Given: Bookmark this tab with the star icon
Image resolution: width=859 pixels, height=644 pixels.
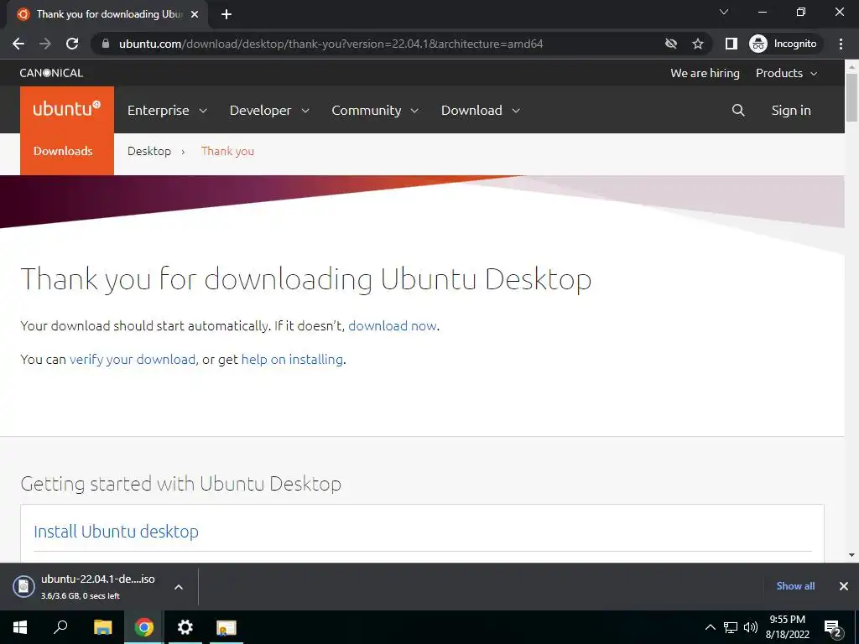Looking at the screenshot, I should (x=697, y=44).
